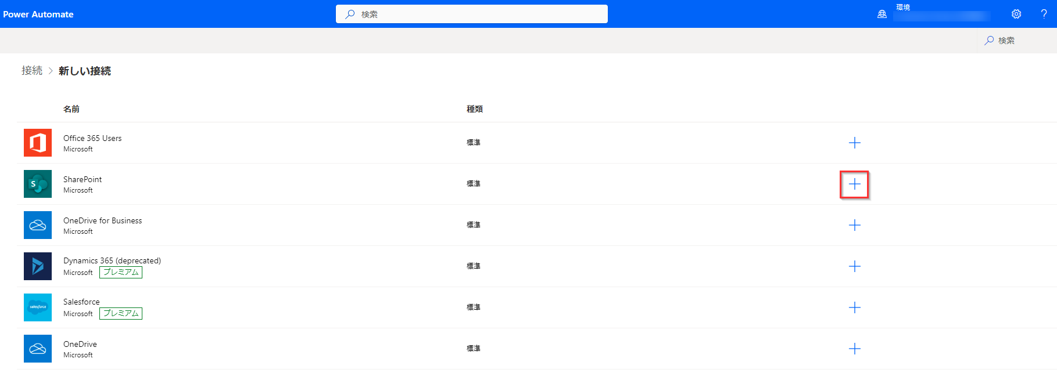Select the Salesforce logo icon

(38, 307)
